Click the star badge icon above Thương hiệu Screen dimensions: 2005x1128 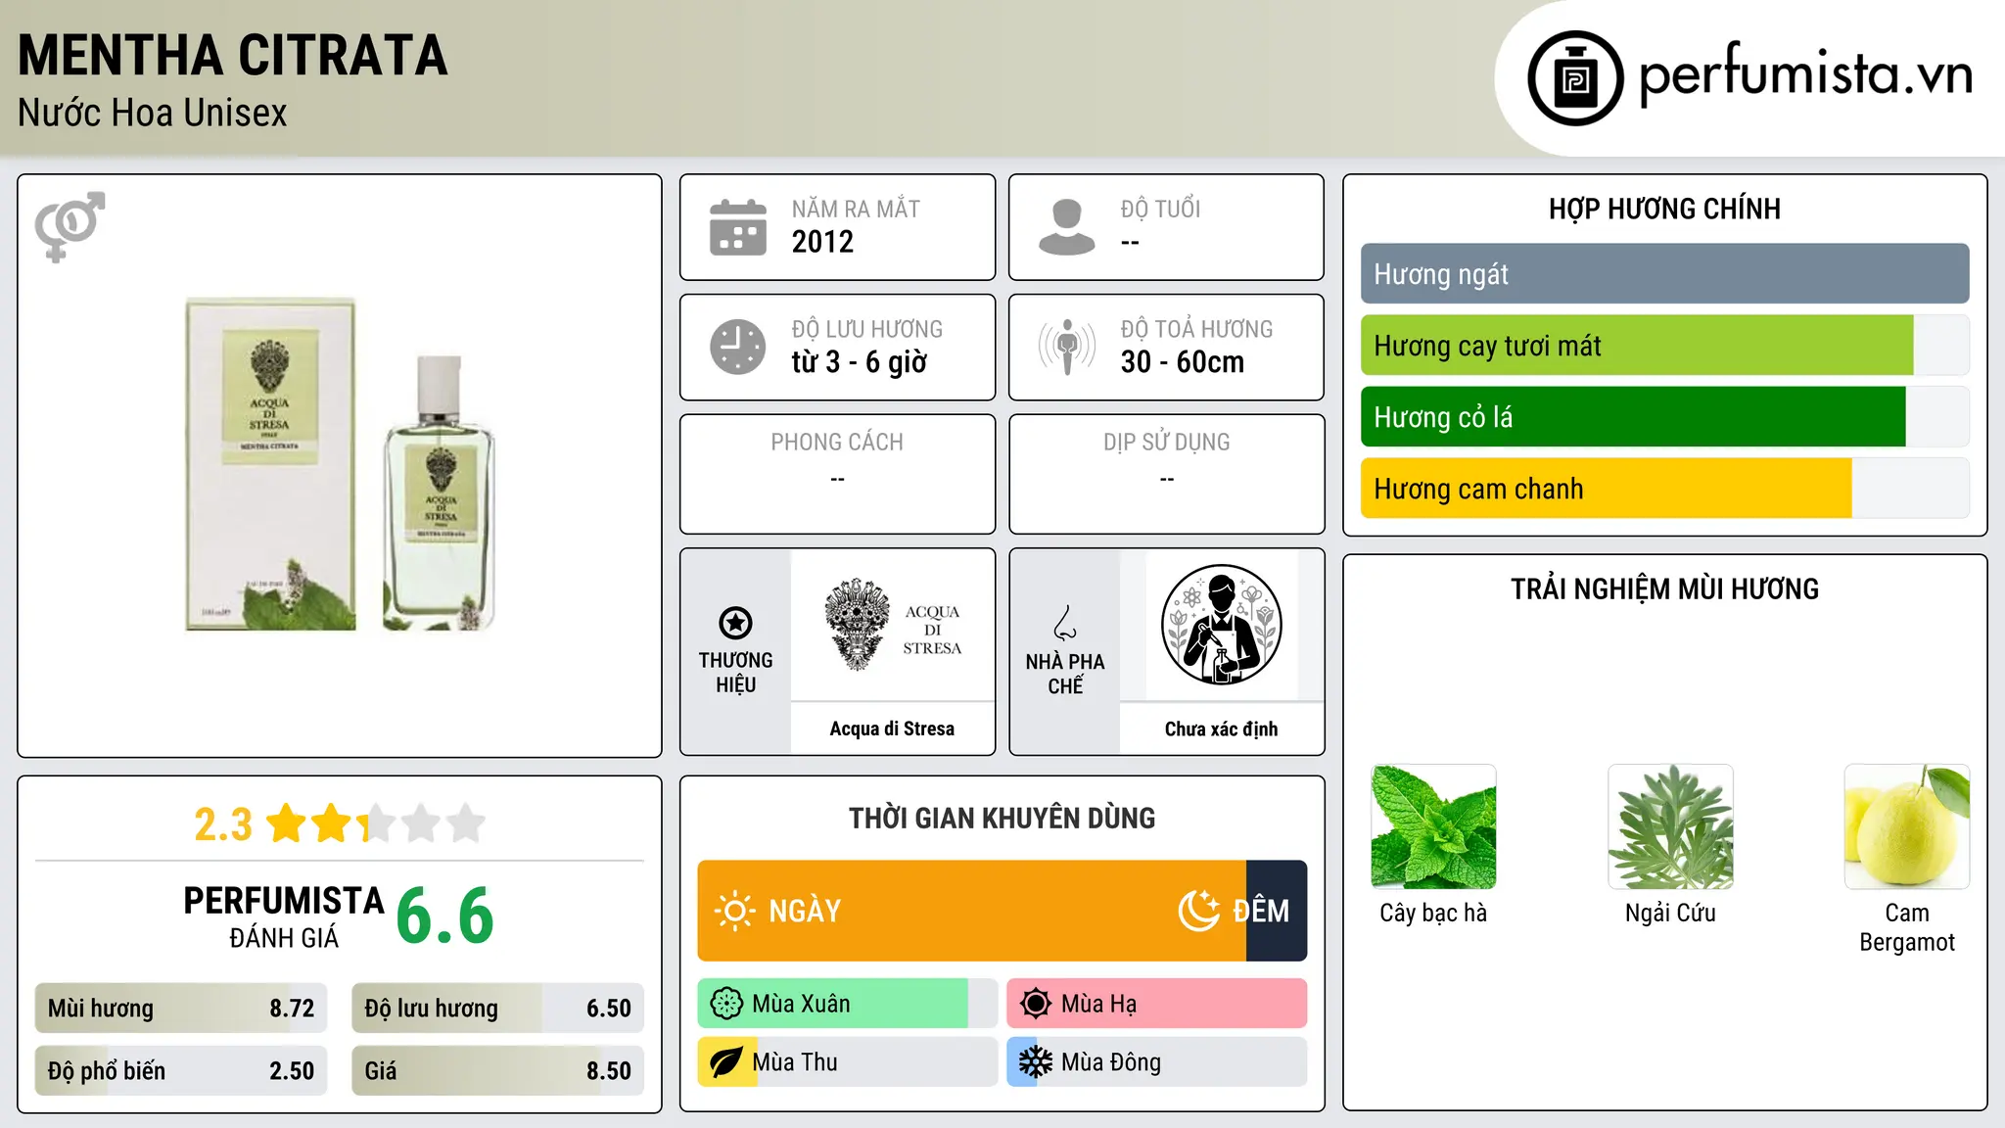point(735,623)
